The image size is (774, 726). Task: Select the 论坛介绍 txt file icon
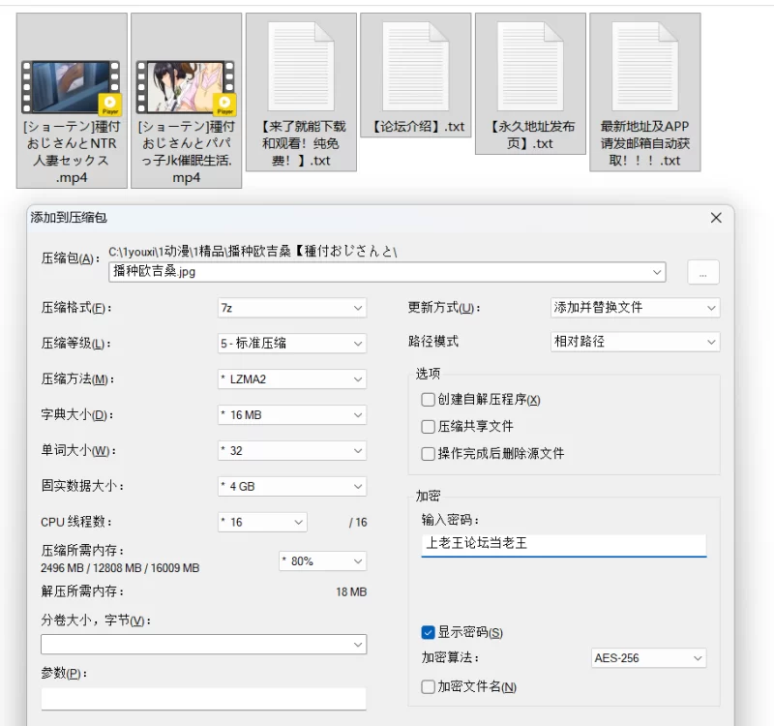[416, 66]
